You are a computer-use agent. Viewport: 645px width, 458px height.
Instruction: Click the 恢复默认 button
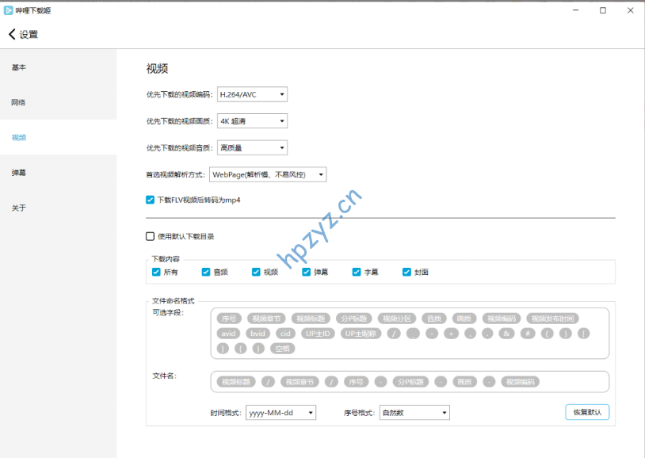586,412
